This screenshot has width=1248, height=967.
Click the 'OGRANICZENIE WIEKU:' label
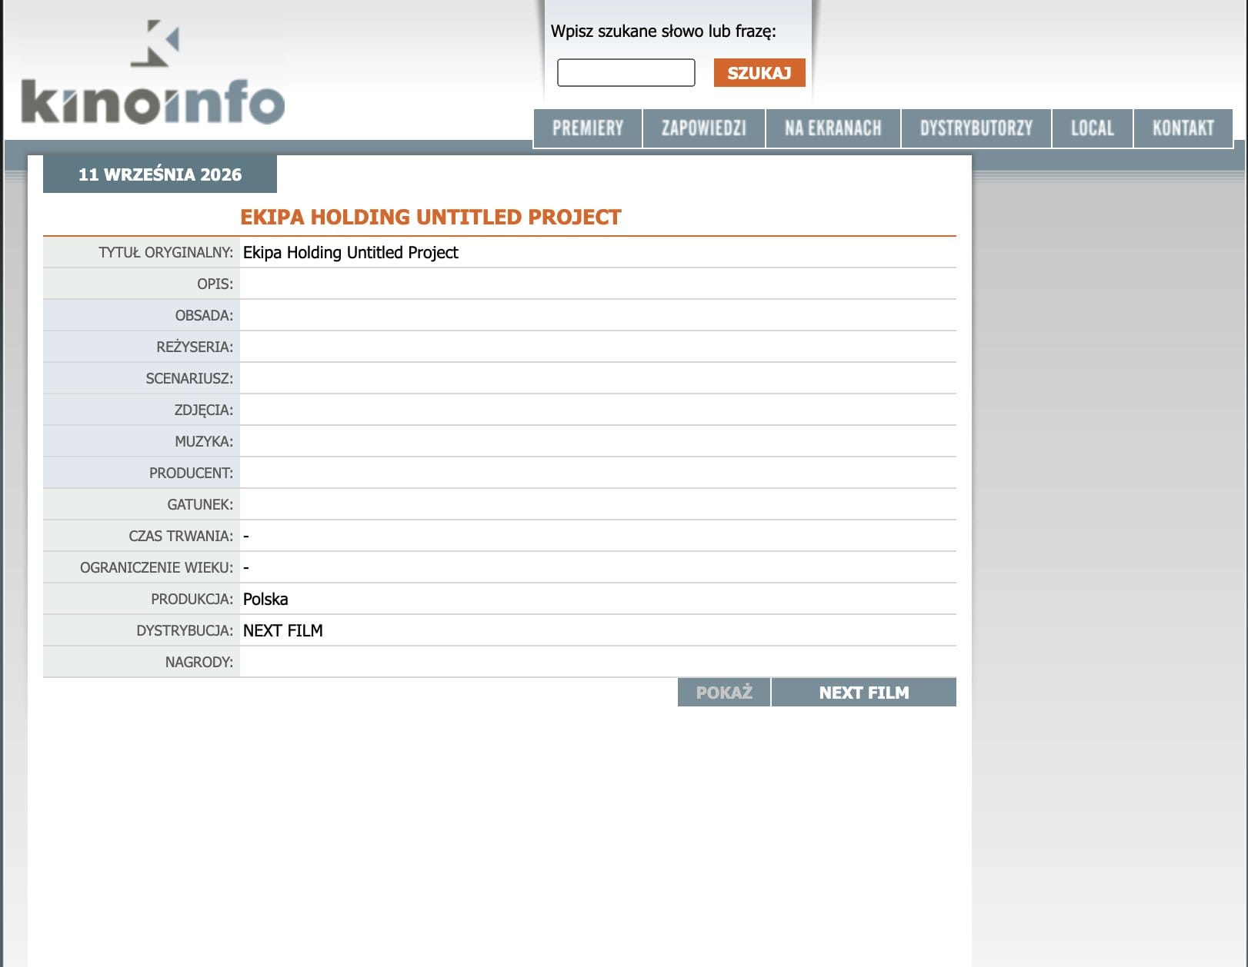pos(156,568)
